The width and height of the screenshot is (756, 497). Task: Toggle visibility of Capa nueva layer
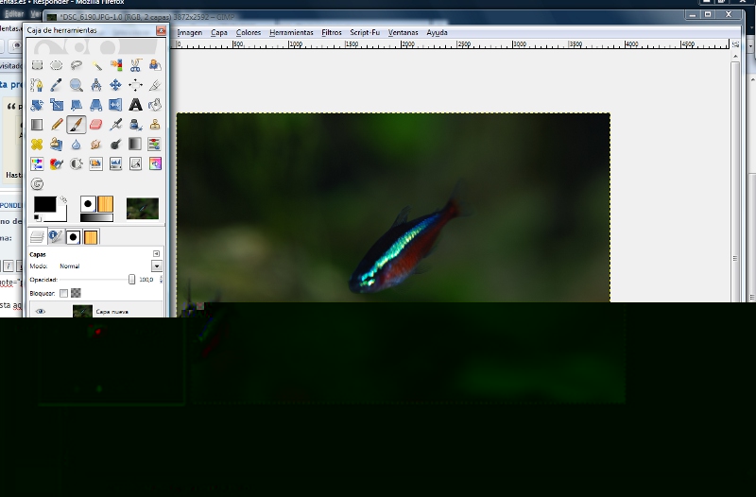[41, 312]
